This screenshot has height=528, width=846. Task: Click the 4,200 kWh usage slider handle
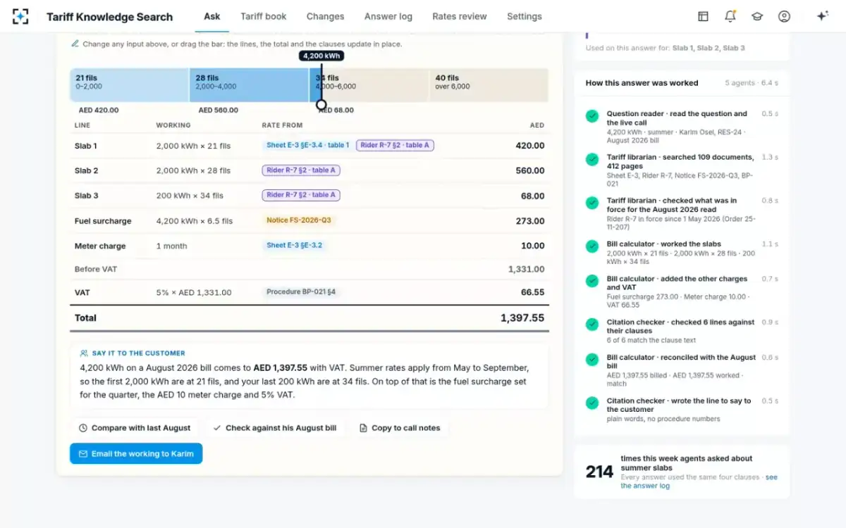[x=321, y=105]
